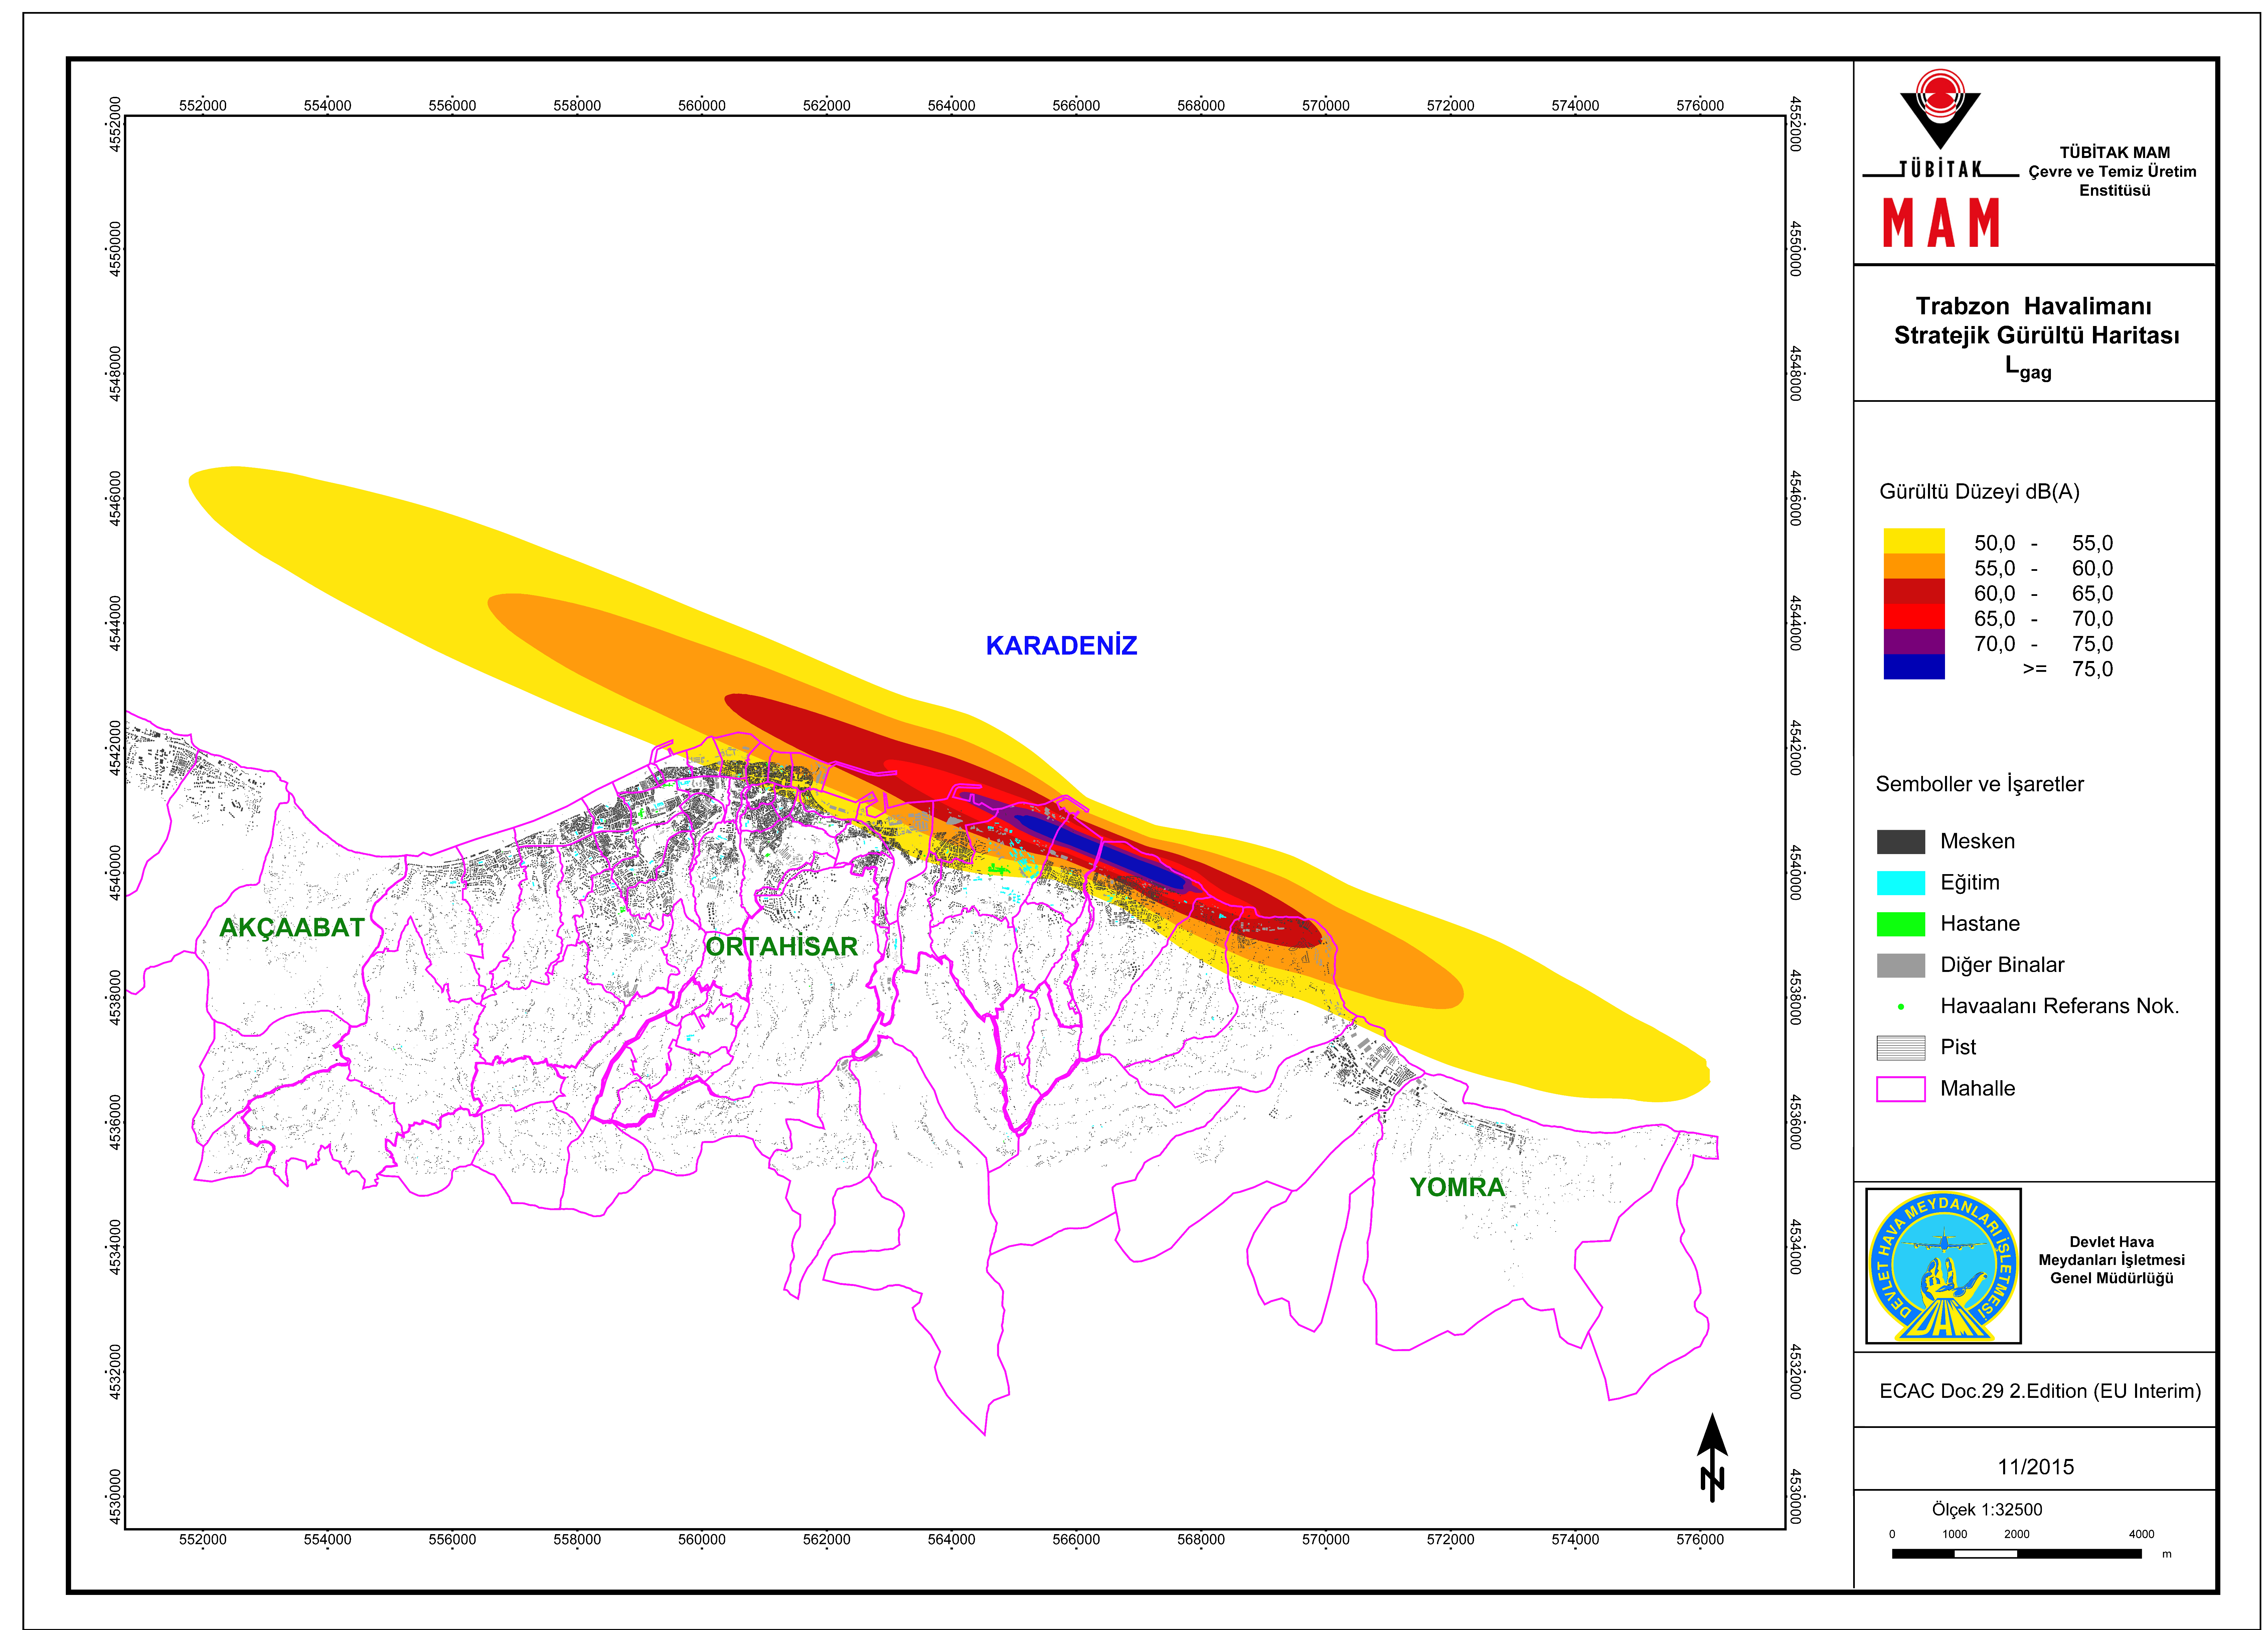This screenshot has width=2268, height=1630.
Task: Click the ECAC Doc.29 2.Edition (EU Interim) text
Action: 2040,1391
